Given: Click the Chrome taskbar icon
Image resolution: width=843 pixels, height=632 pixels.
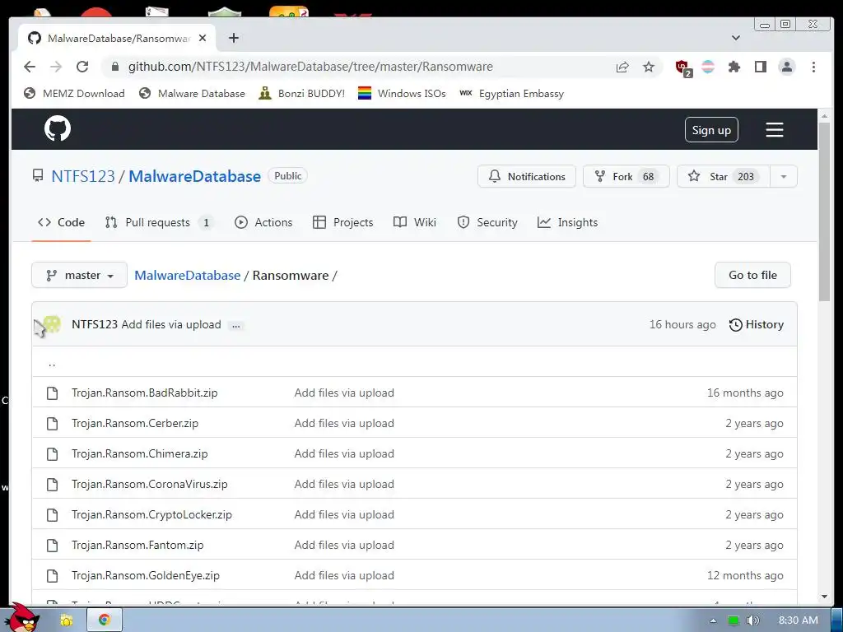Looking at the screenshot, I should (105, 620).
